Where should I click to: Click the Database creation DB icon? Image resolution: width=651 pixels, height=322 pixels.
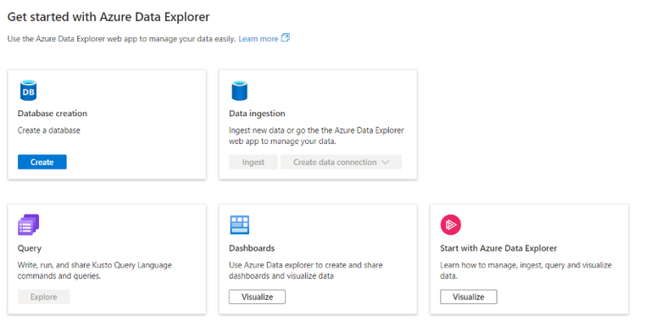coord(28,91)
